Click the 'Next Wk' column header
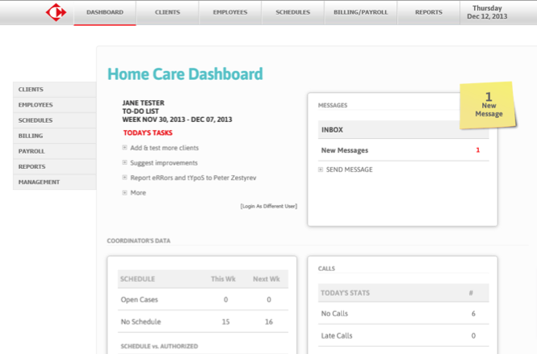Viewport: 537px width, 354px height. coord(266,279)
